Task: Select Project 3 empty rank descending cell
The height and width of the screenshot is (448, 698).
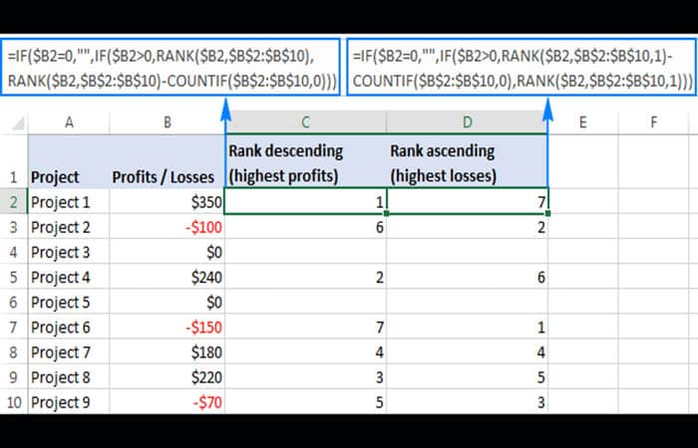Action: (x=305, y=252)
